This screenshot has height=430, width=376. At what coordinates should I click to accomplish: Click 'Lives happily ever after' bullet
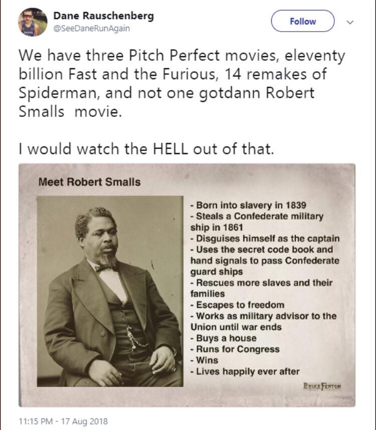[x=245, y=371]
